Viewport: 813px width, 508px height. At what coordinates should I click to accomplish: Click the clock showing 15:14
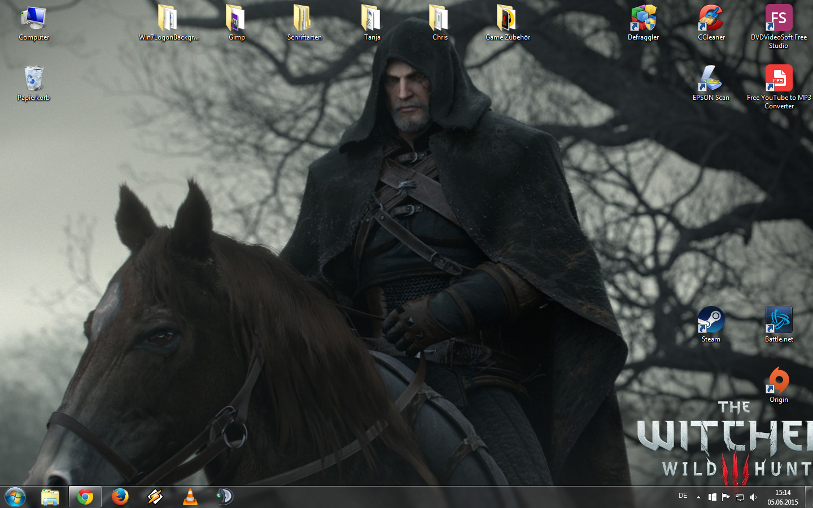[783, 497]
